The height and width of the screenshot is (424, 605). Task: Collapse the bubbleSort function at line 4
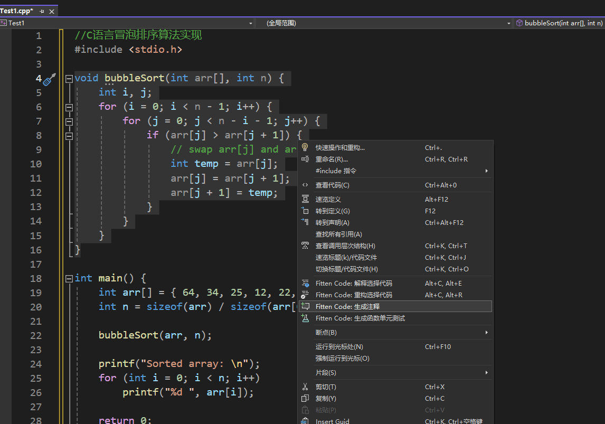tap(69, 79)
